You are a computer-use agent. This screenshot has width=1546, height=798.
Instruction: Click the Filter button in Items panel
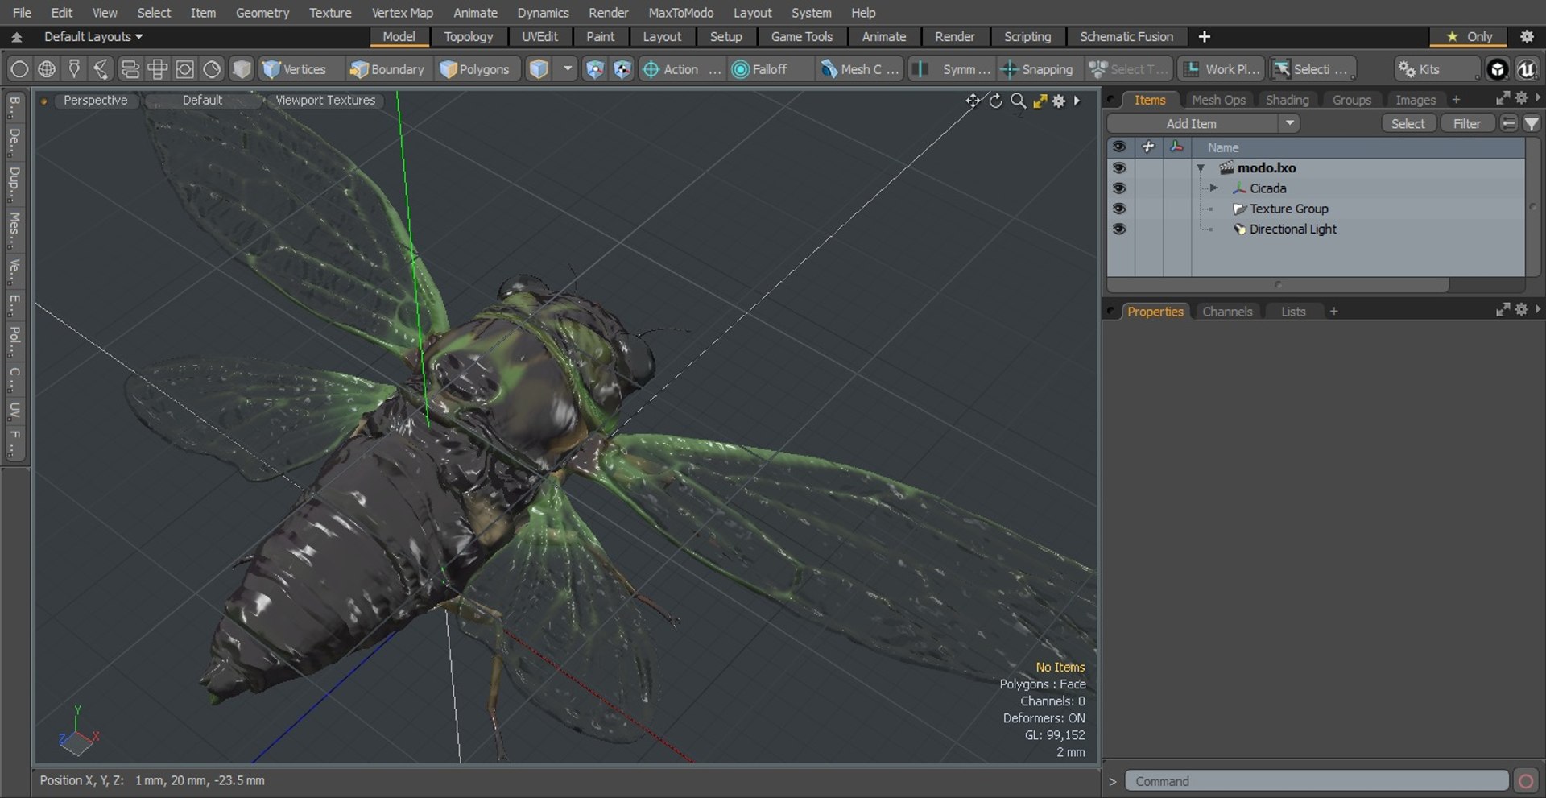[1466, 123]
